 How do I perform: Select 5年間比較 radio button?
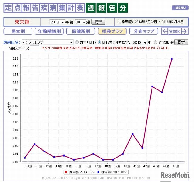click(x=156, y=42)
